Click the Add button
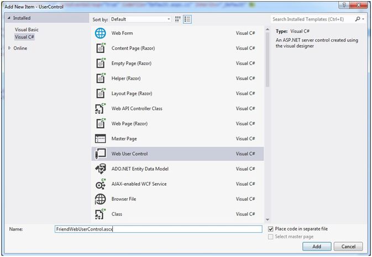372x257 pixels. (317, 246)
